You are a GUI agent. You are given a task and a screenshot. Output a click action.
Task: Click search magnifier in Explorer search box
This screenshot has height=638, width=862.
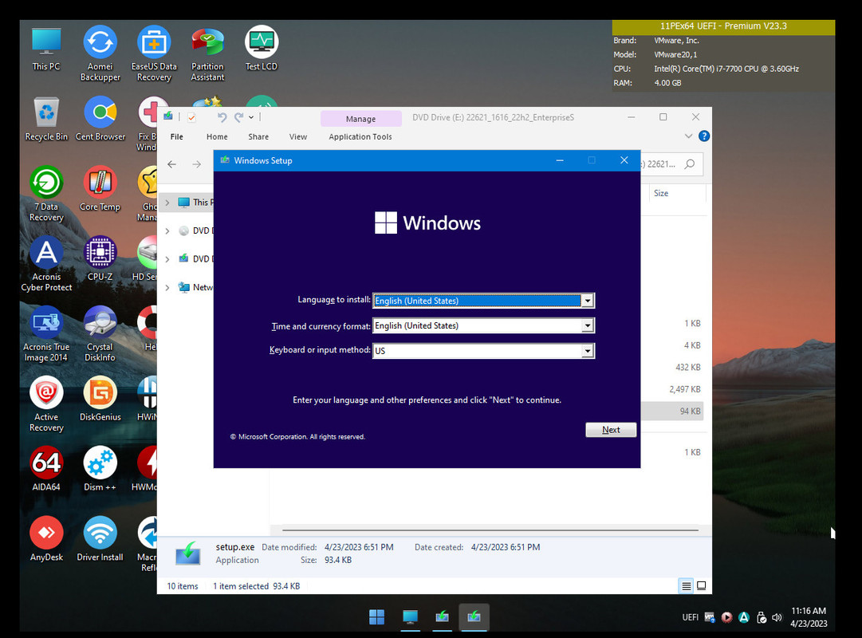point(690,164)
